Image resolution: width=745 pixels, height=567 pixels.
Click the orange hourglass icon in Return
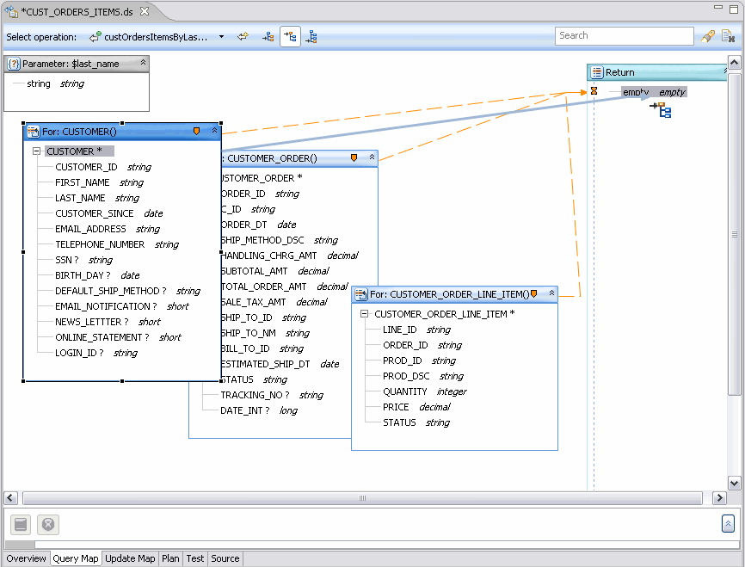[x=594, y=91]
